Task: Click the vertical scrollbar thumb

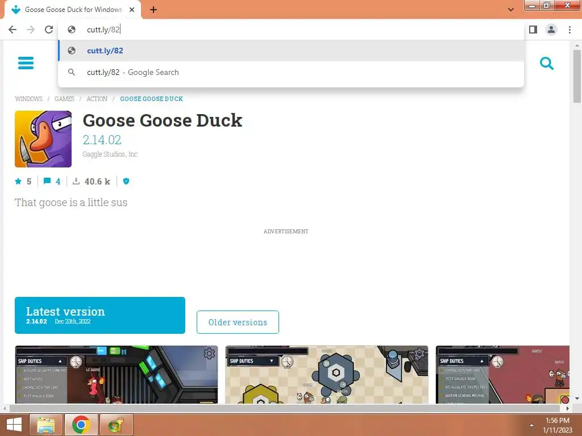Action: (577, 76)
